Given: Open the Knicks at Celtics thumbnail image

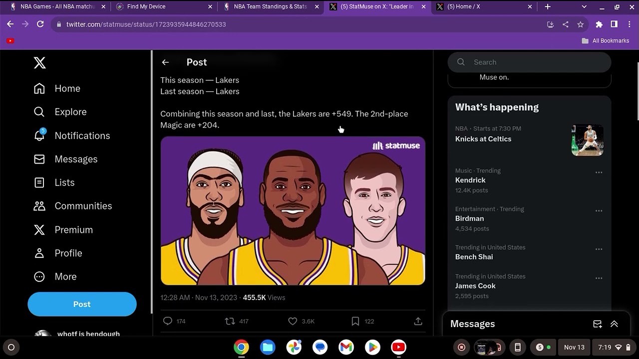Looking at the screenshot, I should click(x=587, y=140).
